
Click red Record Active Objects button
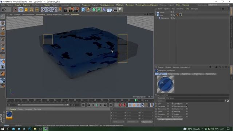click(x=120, y=105)
